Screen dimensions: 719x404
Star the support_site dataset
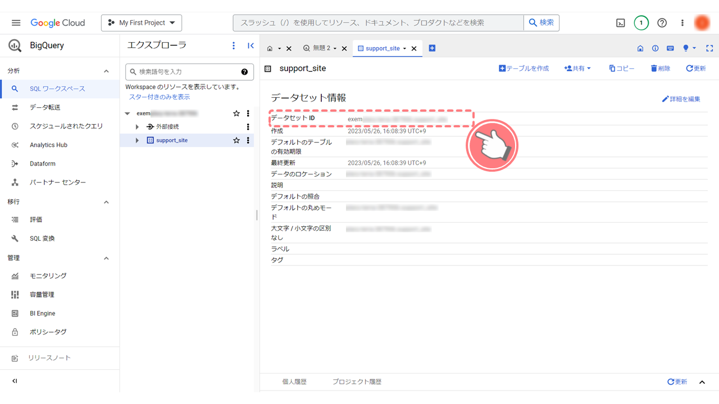coord(236,140)
